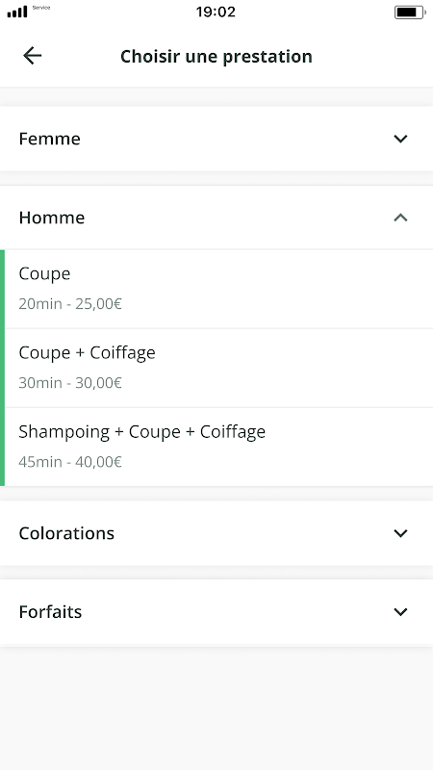Tap the signal strength bars icon
The height and width of the screenshot is (770, 433).
[x=17, y=12]
